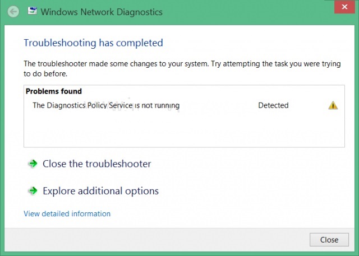The width and height of the screenshot is (359, 256).
Task: Close the window with the red X
Action: pos(344,7)
